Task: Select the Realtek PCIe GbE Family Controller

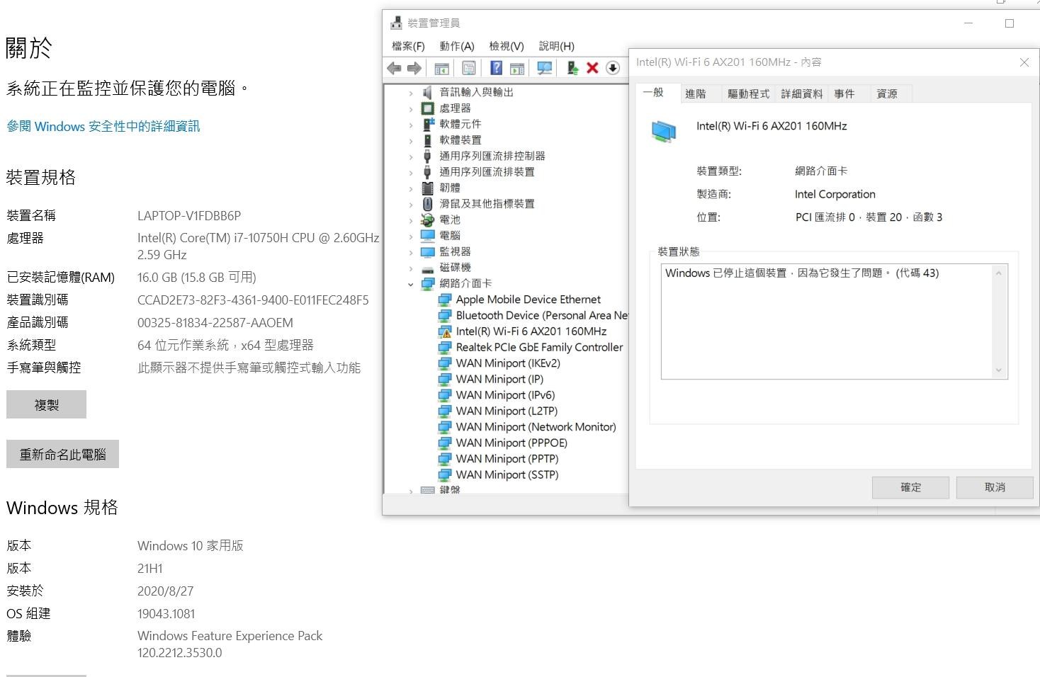Action: pos(540,347)
